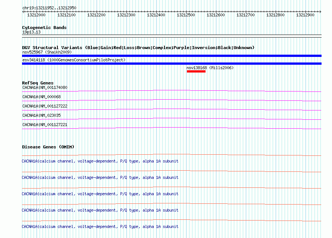Click ruler position 13212400
This screenshot has height=238, width=332.
point(156,15)
